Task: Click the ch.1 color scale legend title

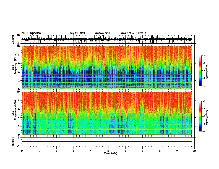Action: click(x=207, y=72)
